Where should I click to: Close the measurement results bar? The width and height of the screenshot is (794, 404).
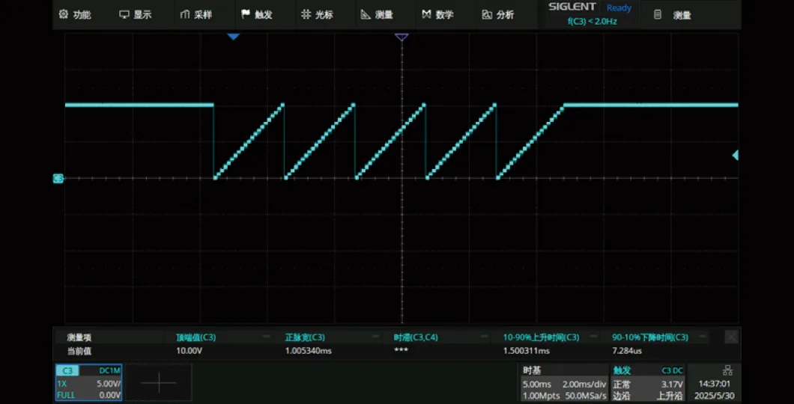(730, 337)
